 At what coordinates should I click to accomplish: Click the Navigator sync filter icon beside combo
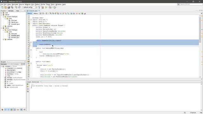(x=24, y=64)
